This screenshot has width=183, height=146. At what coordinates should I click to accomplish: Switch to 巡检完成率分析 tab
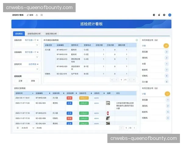tap(34, 34)
